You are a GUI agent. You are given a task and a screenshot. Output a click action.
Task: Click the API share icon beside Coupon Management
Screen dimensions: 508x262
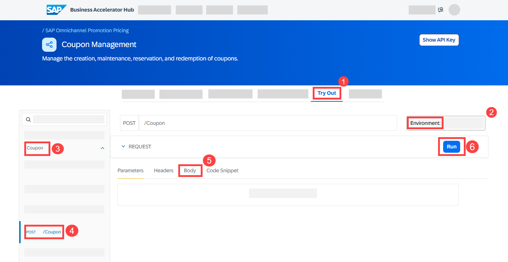tap(49, 45)
